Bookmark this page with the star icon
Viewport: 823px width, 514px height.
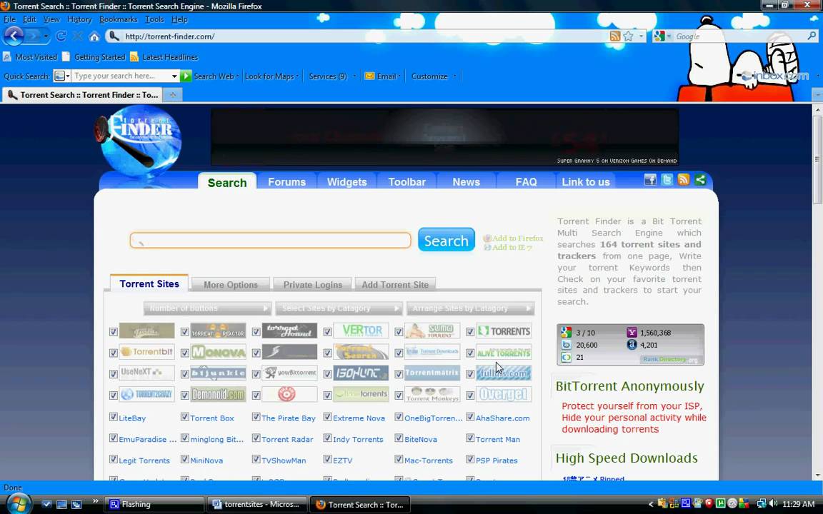(628, 36)
